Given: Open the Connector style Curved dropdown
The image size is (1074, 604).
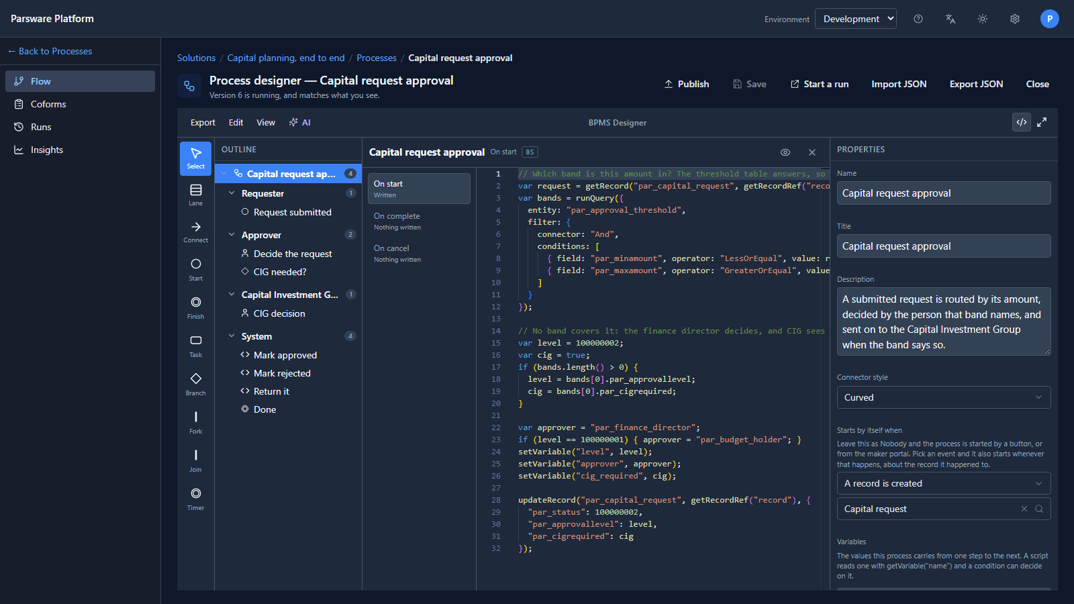Looking at the screenshot, I should pyautogui.click(x=944, y=397).
